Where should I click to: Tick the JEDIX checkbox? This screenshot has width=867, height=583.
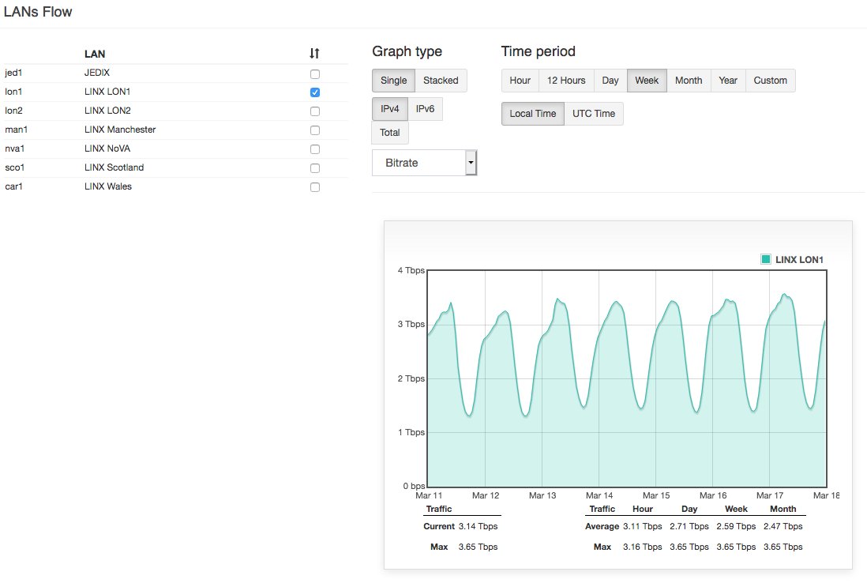click(314, 73)
